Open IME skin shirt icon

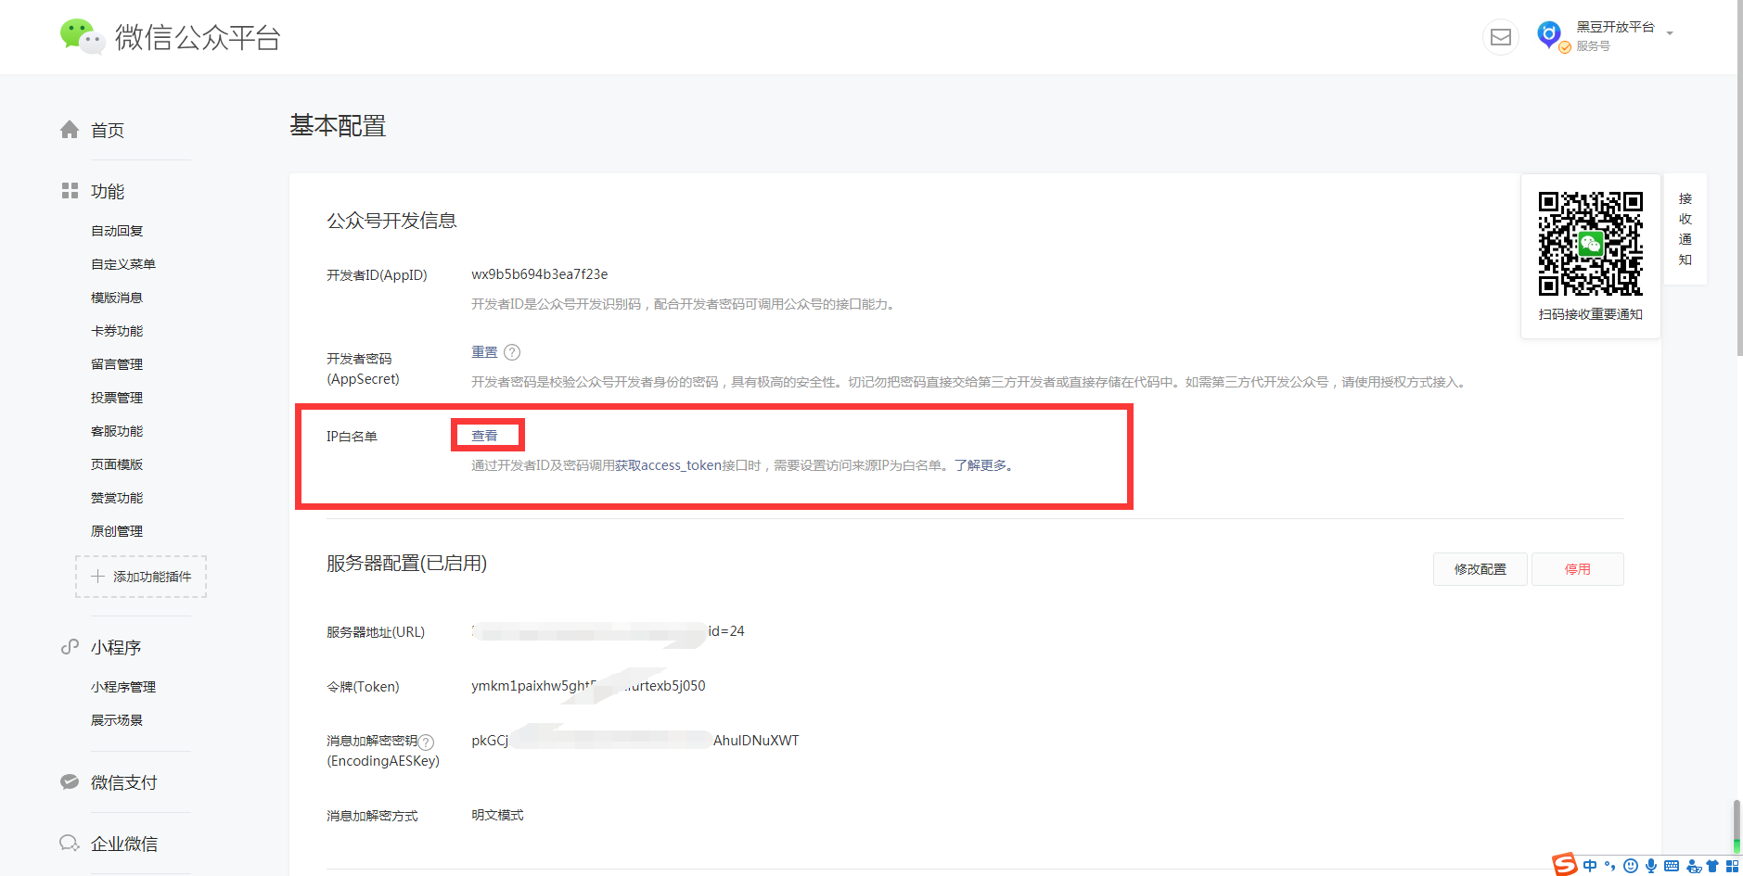(x=1712, y=866)
